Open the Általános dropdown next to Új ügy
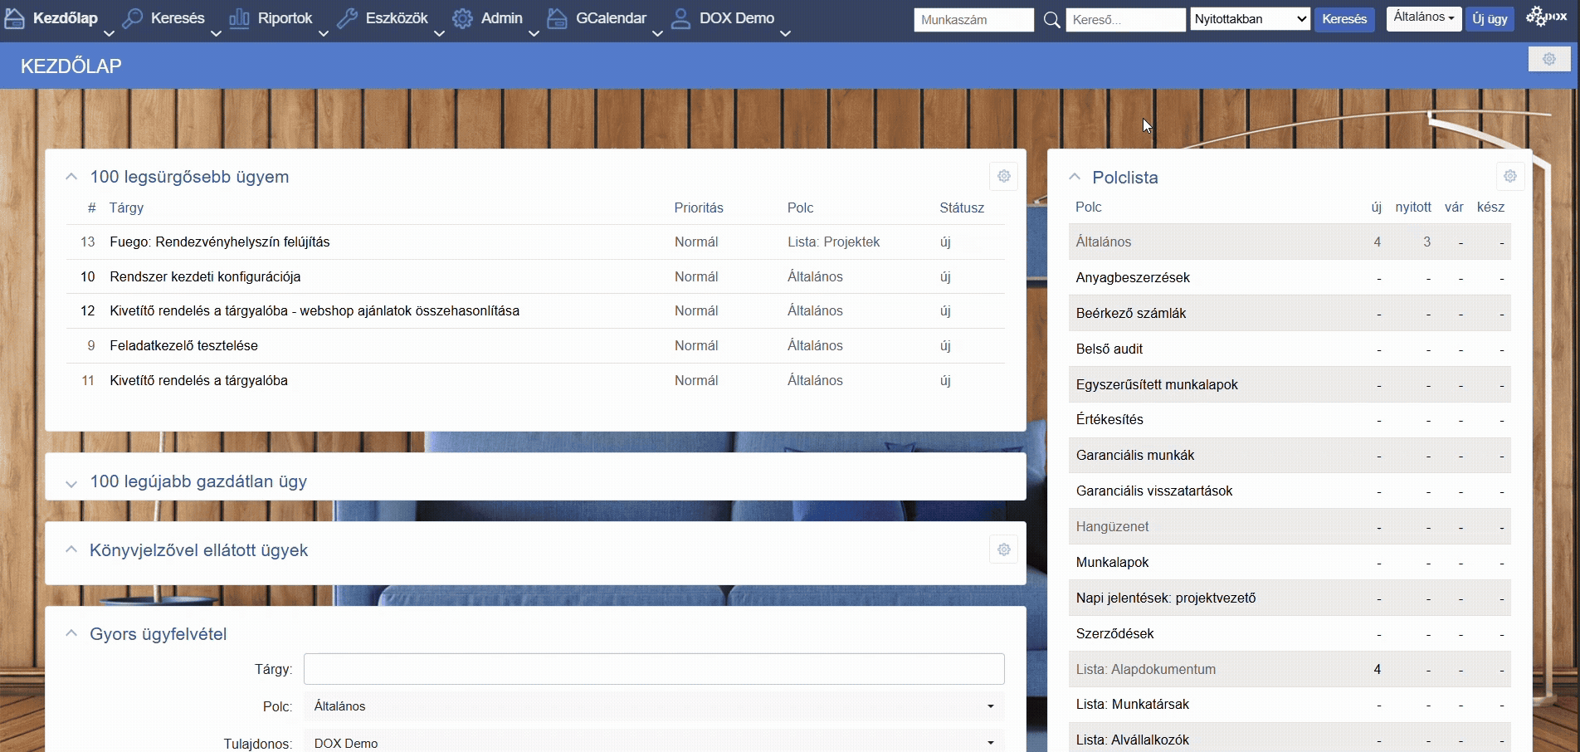This screenshot has width=1580, height=752. click(x=1423, y=17)
